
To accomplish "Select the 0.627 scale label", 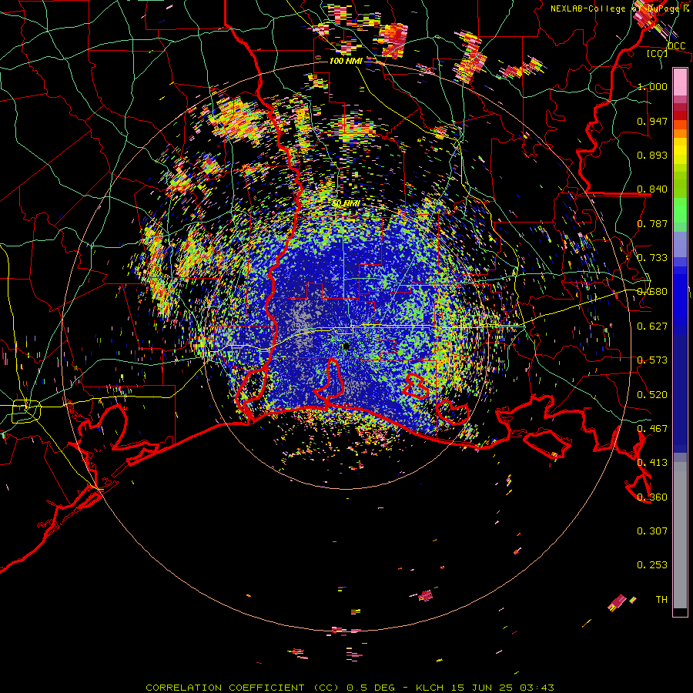I will click(652, 326).
